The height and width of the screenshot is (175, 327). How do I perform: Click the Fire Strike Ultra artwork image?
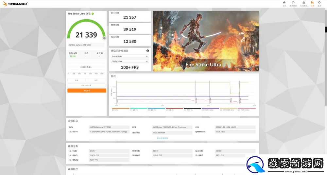click(x=206, y=41)
